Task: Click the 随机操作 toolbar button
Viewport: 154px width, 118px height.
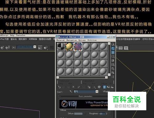Action: (23, 39)
